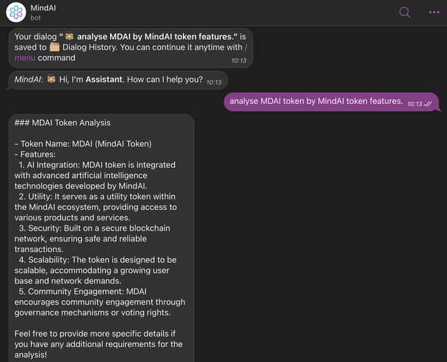Open the three-dot more options menu
Image resolution: width=447 pixels, height=362 pixels.
click(434, 12)
